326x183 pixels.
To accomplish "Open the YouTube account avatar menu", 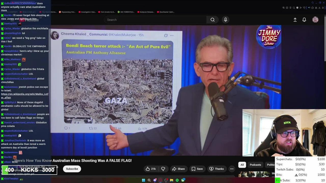I will 315,20.
